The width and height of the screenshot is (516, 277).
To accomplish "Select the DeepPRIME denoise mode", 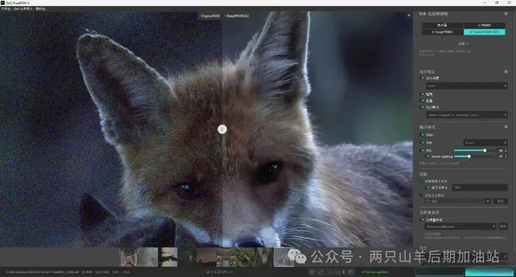I will click(442, 32).
